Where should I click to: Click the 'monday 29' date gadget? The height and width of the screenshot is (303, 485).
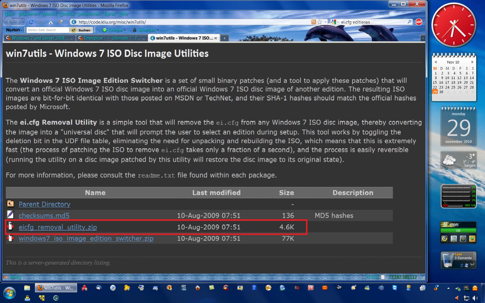click(458, 126)
